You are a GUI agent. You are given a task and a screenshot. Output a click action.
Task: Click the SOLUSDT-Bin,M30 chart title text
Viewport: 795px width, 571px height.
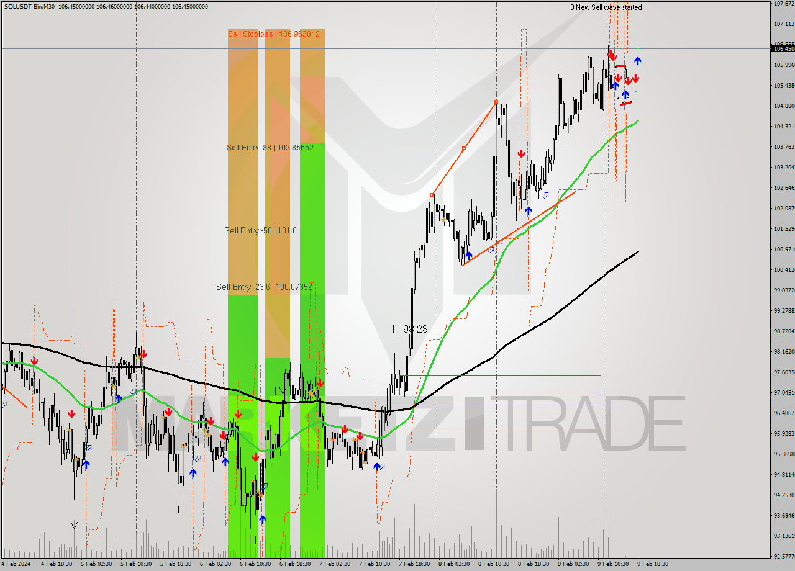pyautogui.click(x=29, y=7)
